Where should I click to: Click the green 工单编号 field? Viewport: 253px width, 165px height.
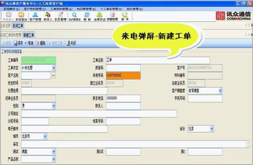(x=38, y=60)
